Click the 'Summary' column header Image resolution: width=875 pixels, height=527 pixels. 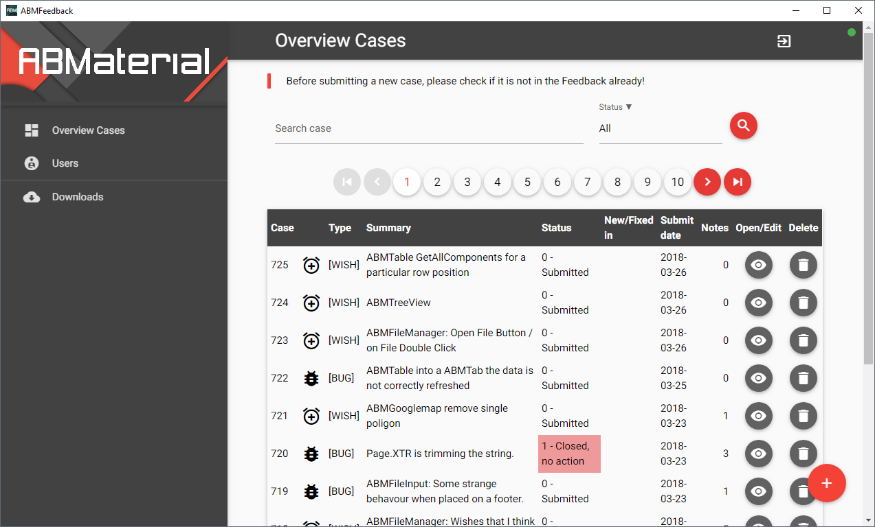(388, 228)
